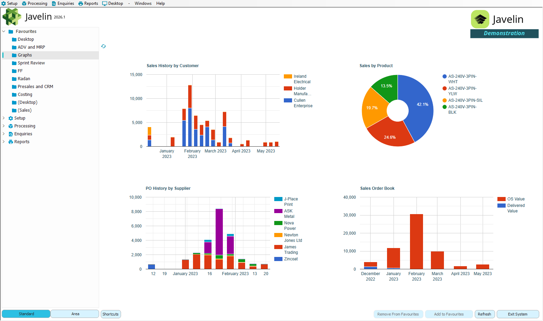543x321 pixels.
Task: Click the Processing cube icon in tree
Action: coord(11,126)
